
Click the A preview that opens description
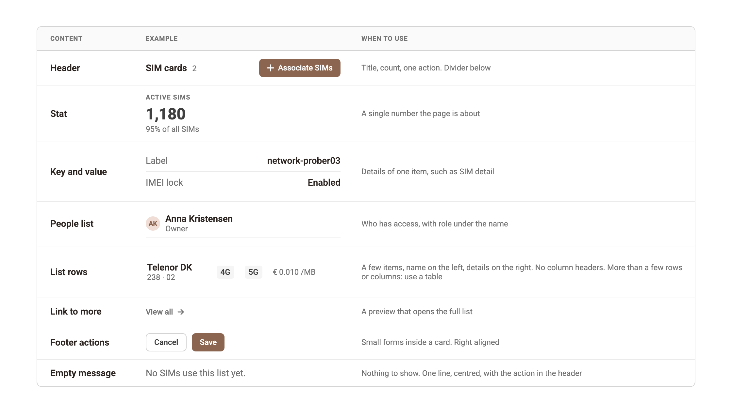point(417,312)
